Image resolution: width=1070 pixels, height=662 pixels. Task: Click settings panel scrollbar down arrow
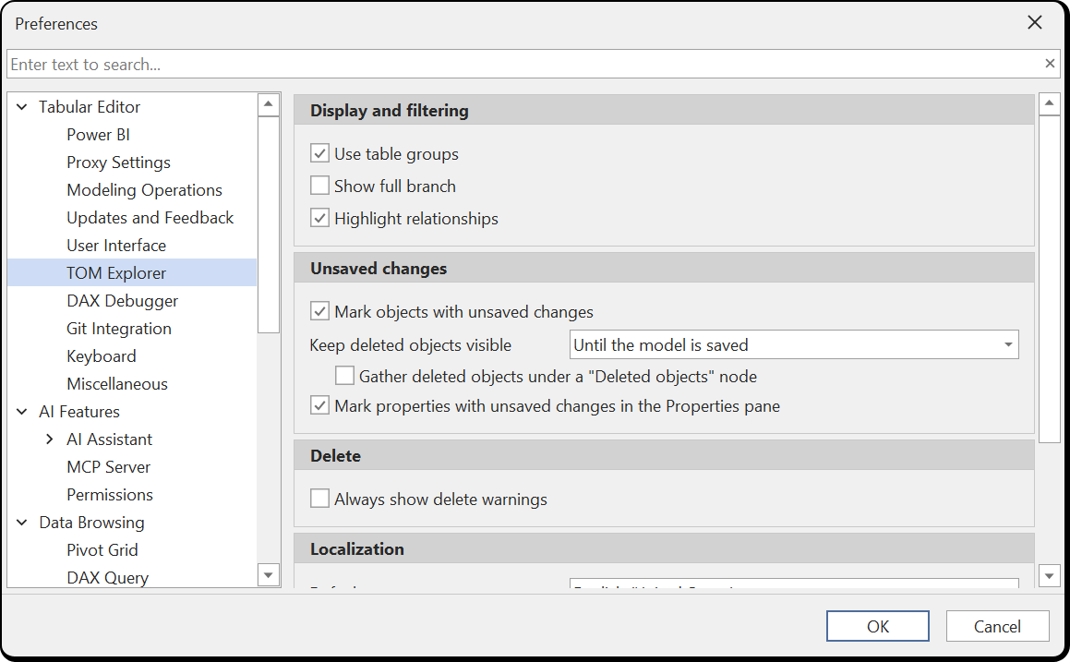tap(1049, 576)
